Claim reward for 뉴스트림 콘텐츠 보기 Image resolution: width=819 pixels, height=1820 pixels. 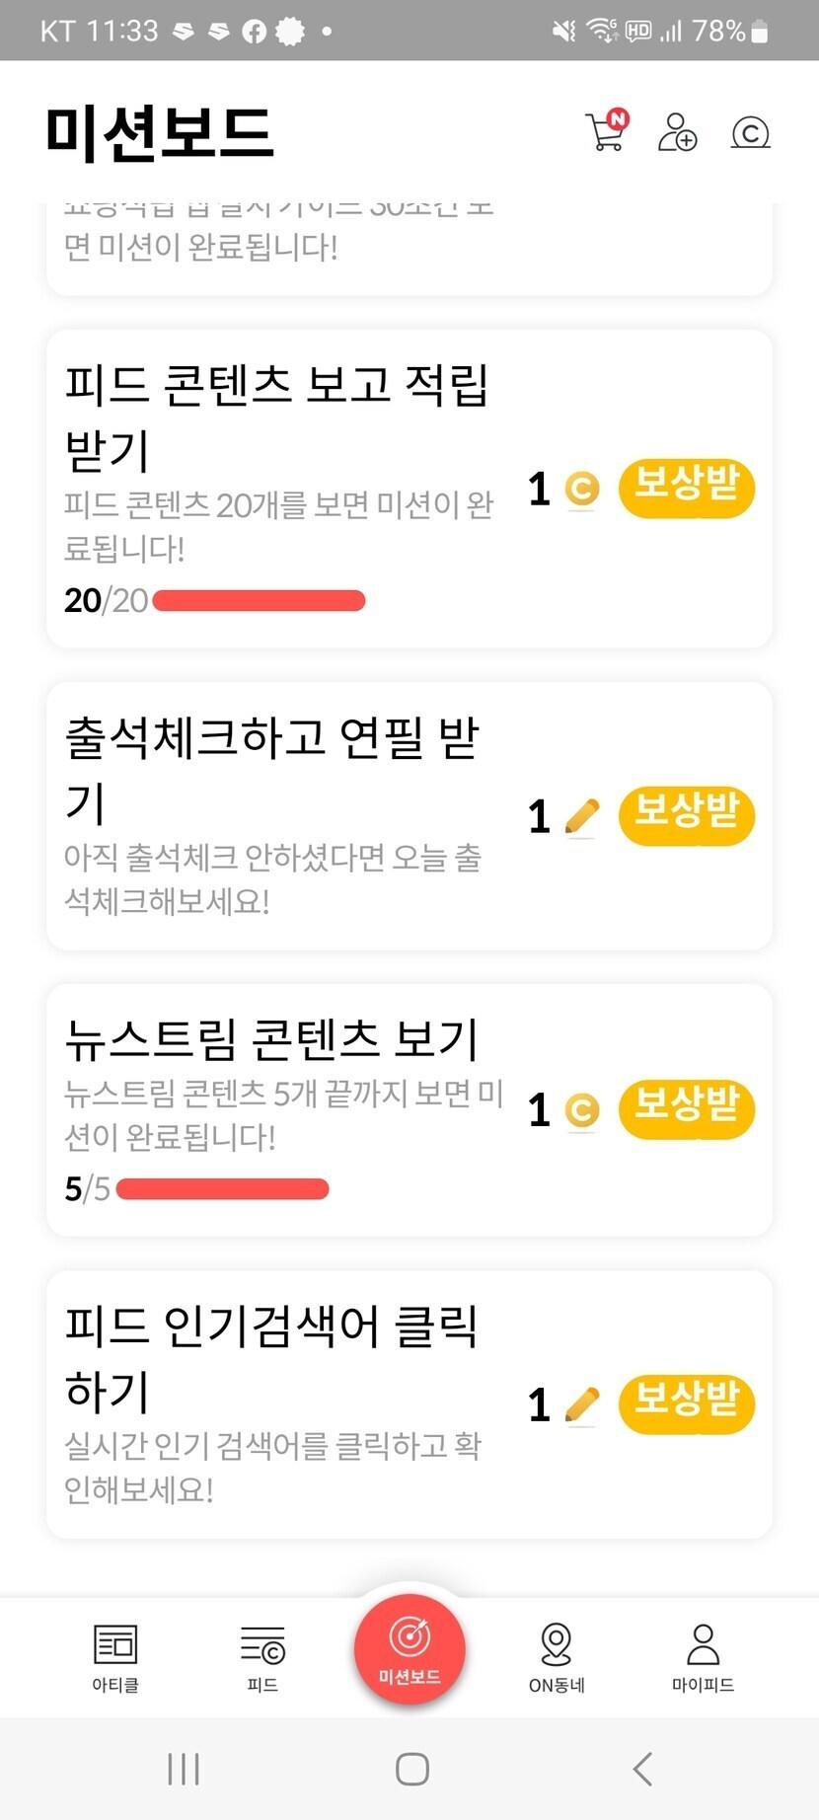(x=686, y=1108)
